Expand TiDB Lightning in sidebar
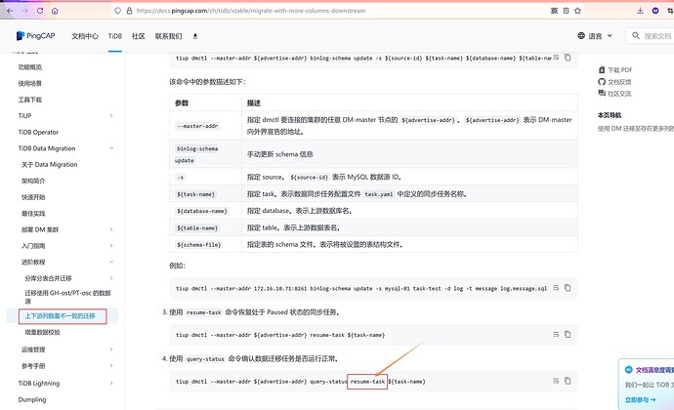 tap(111, 383)
